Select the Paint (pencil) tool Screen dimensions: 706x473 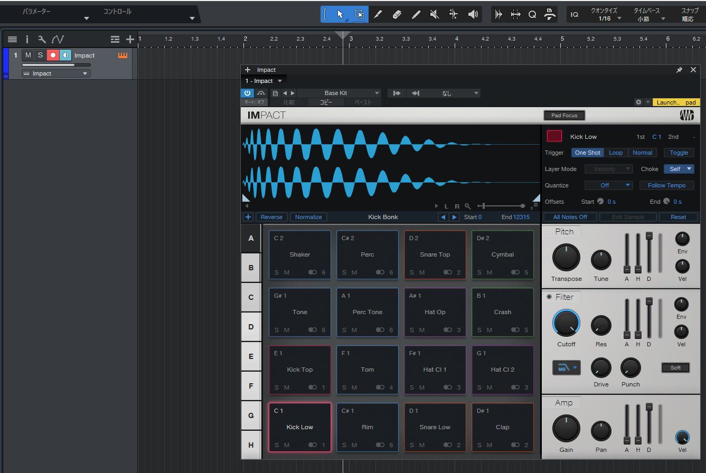tap(416, 15)
